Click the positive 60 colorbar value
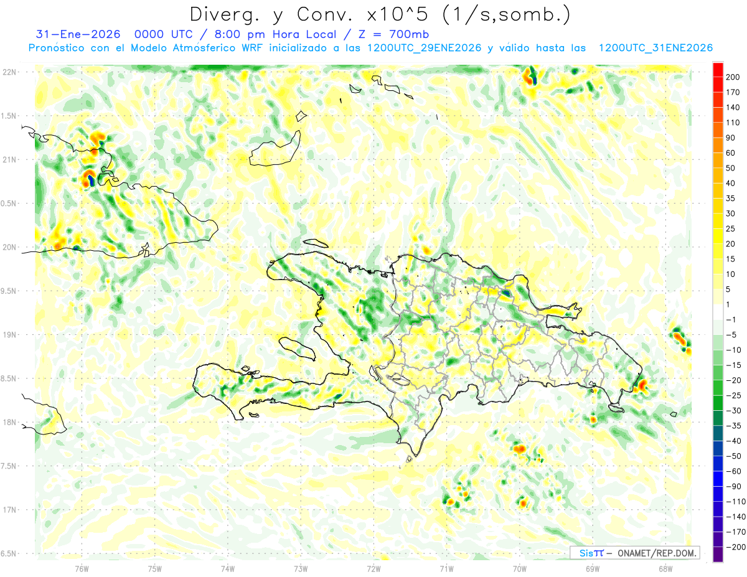Screen dimensions: 747x577 [731, 153]
